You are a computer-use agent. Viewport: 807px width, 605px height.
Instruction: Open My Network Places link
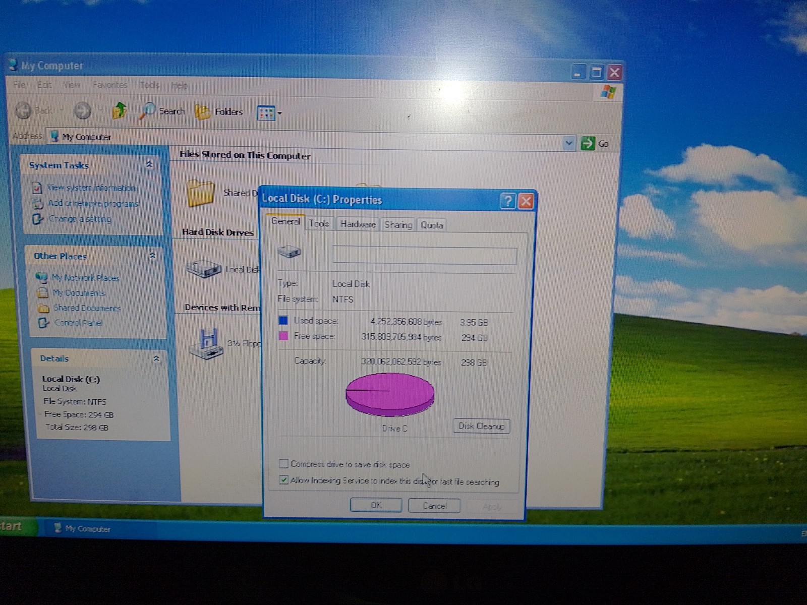tap(85, 278)
